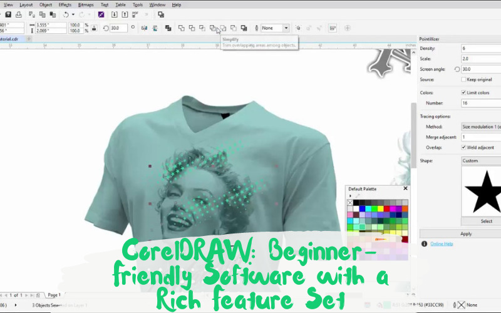Open the Undo history dropdown arrow
The height and width of the screenshot is (313, 501).
73,14
